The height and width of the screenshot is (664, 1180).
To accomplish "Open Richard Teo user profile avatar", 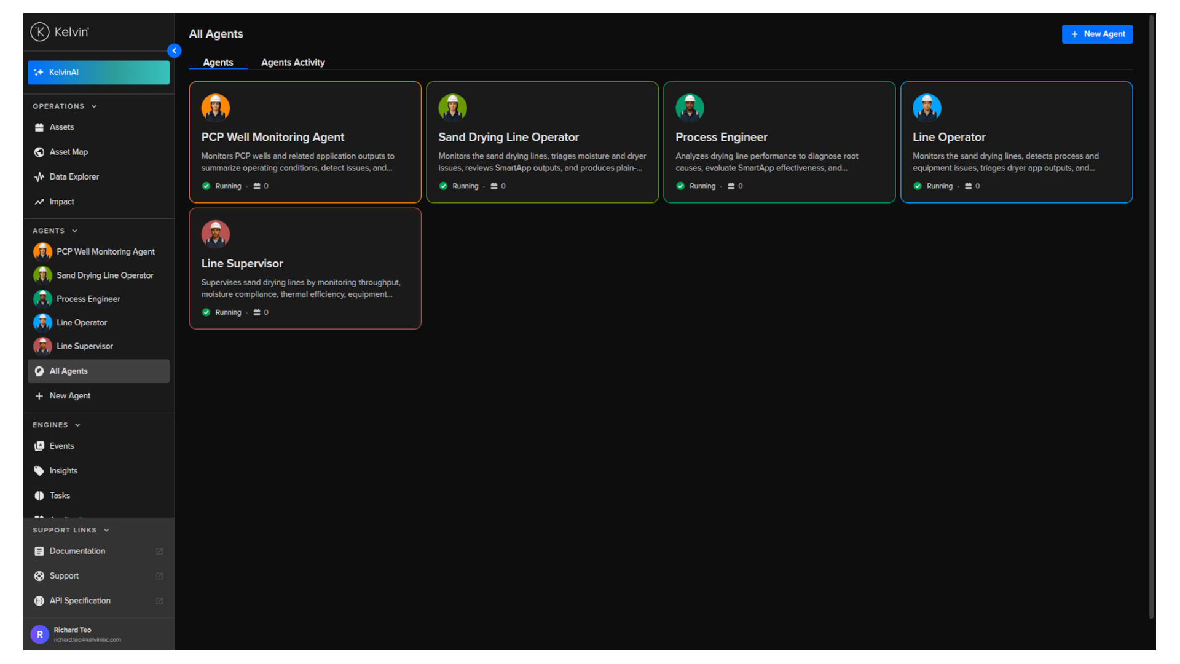I will pos(40,634).
